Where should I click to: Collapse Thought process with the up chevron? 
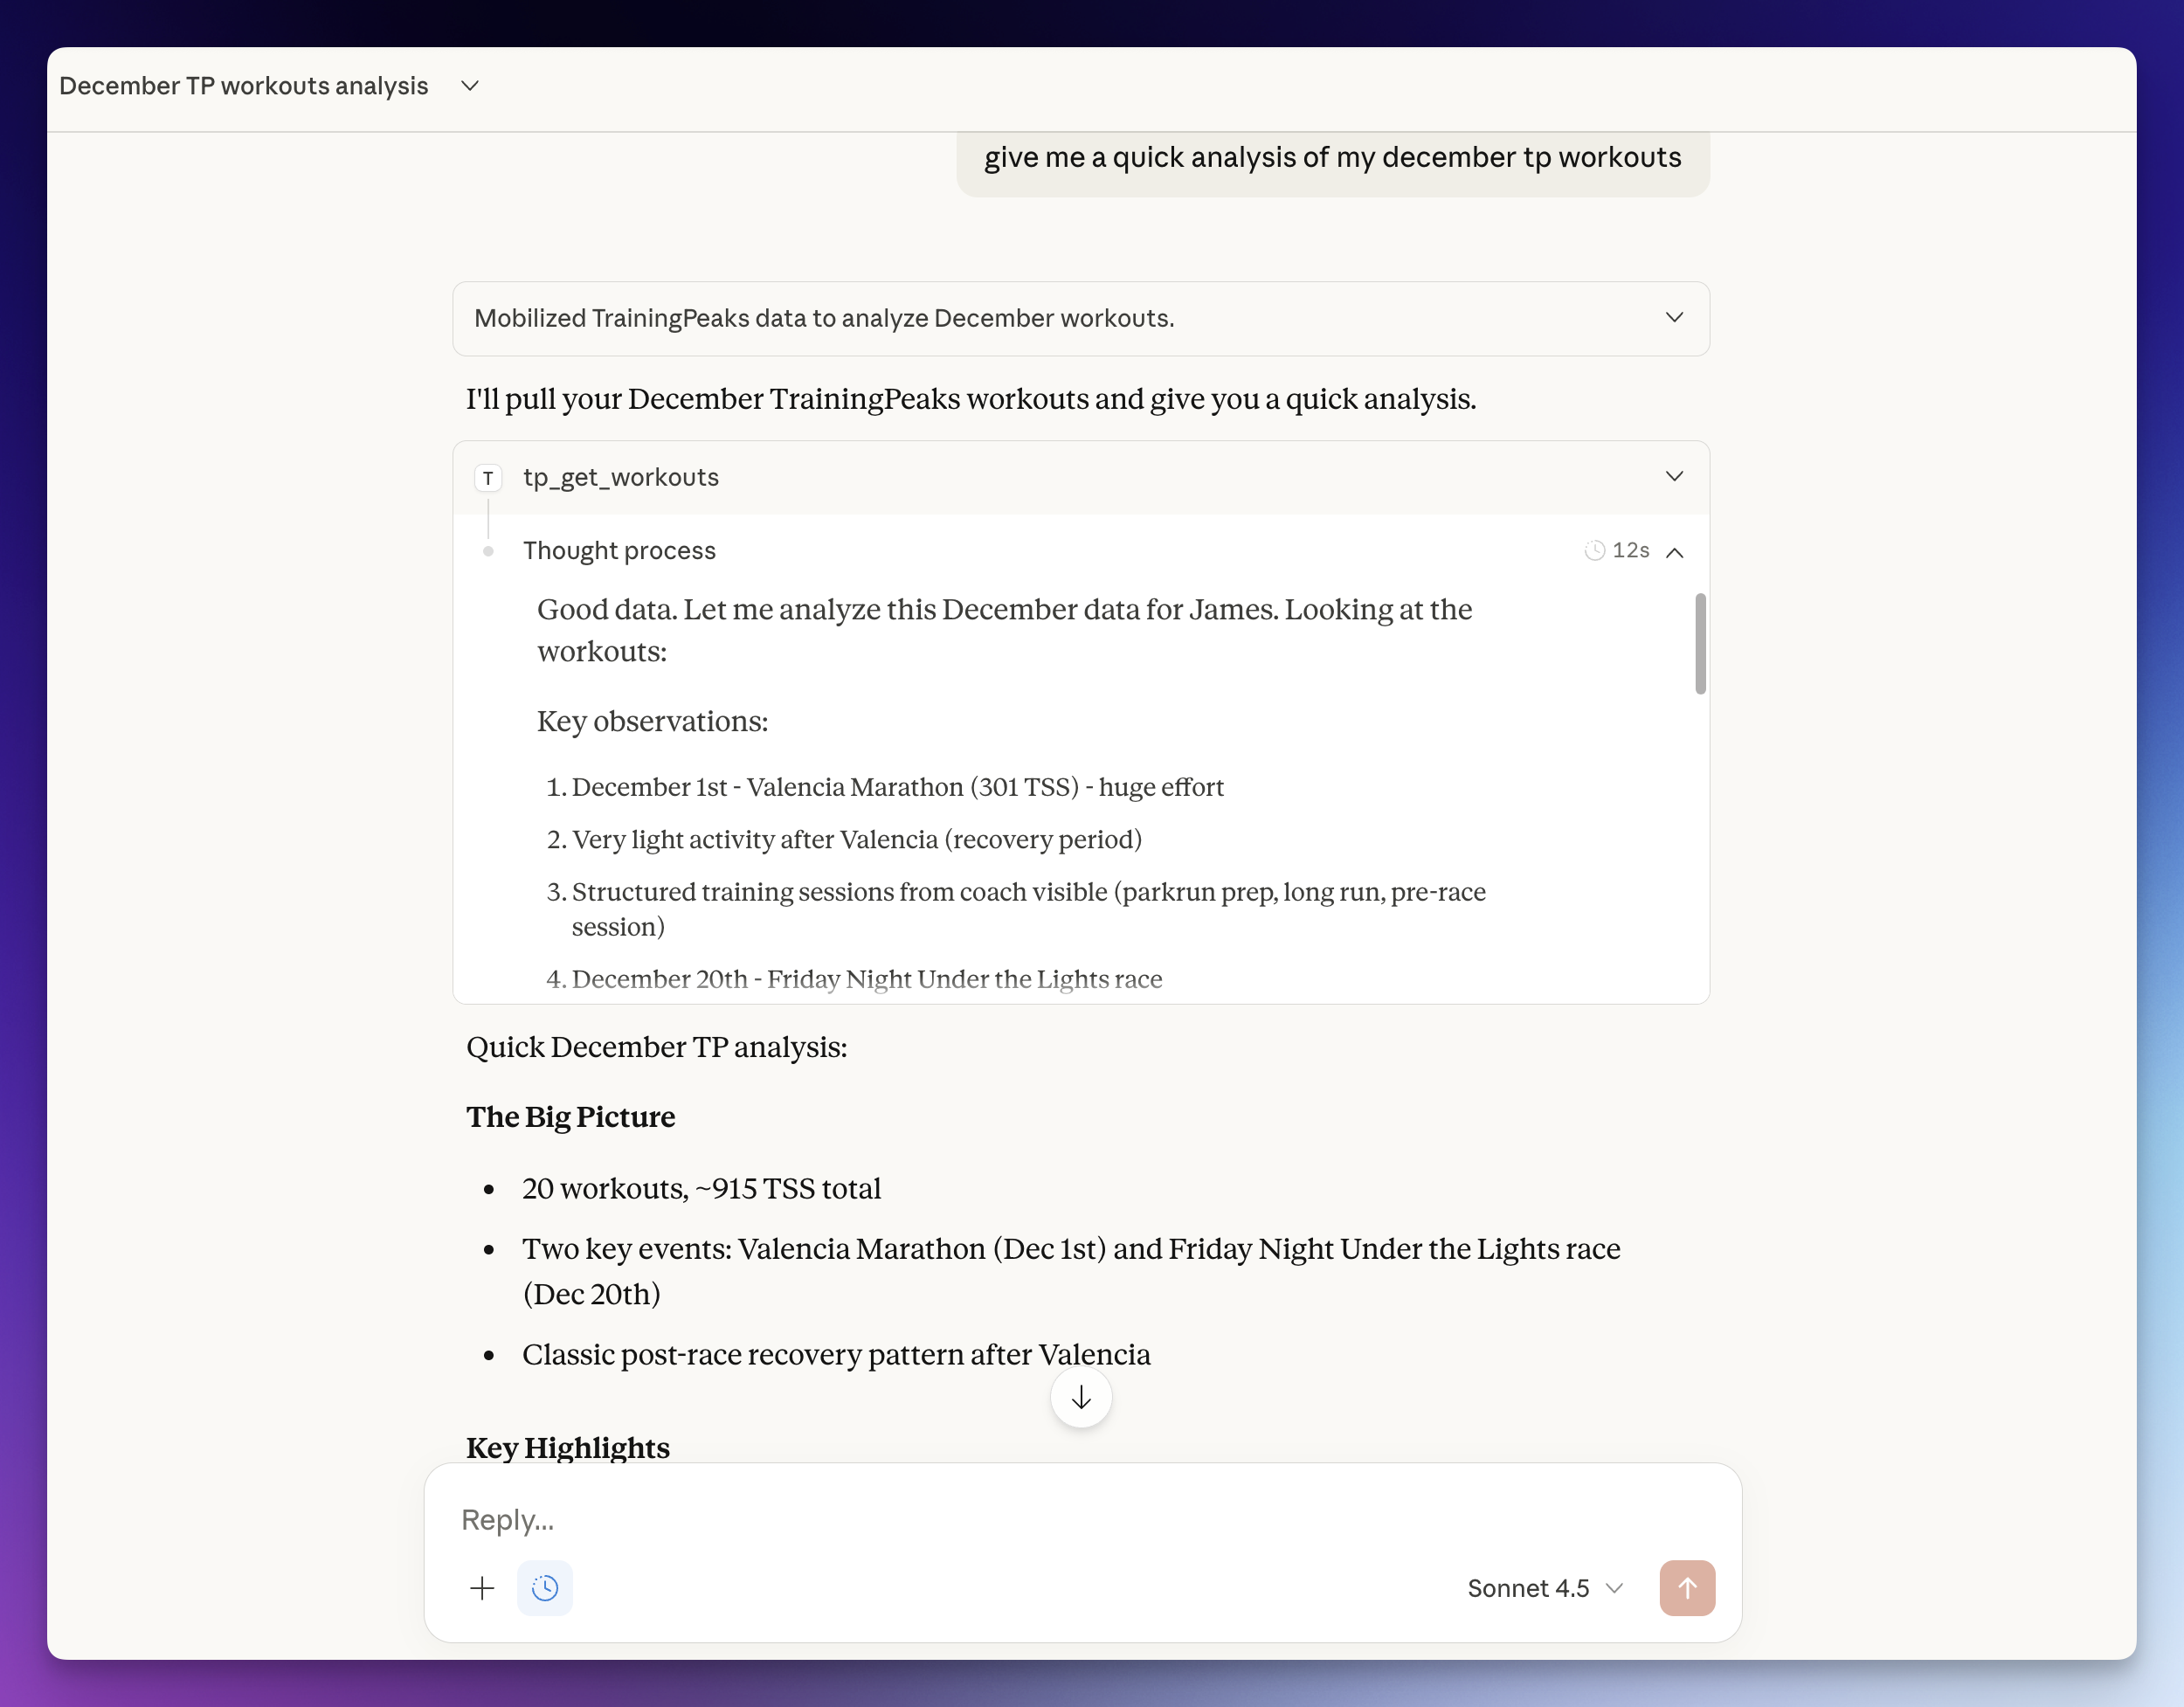click(1675, 552)
